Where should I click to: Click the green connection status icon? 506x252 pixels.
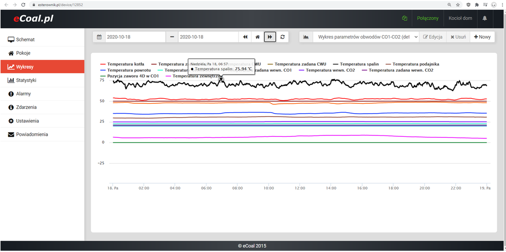coord(404,18)
